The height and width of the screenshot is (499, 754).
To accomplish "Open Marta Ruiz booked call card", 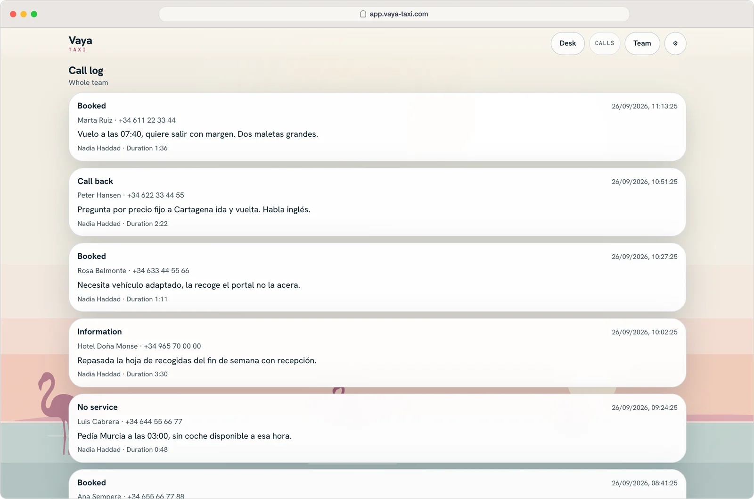I will [x=377, y=127].
